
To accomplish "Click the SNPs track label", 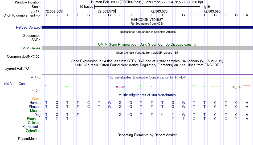I will pos(36,40).
